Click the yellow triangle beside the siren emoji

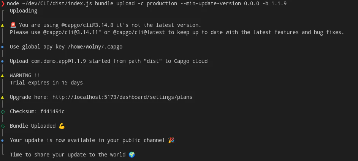[3, 25]
